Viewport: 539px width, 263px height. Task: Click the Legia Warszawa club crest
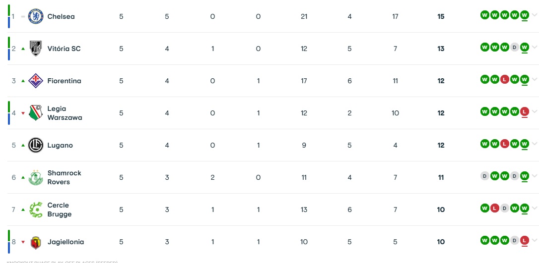click(36, 113)
